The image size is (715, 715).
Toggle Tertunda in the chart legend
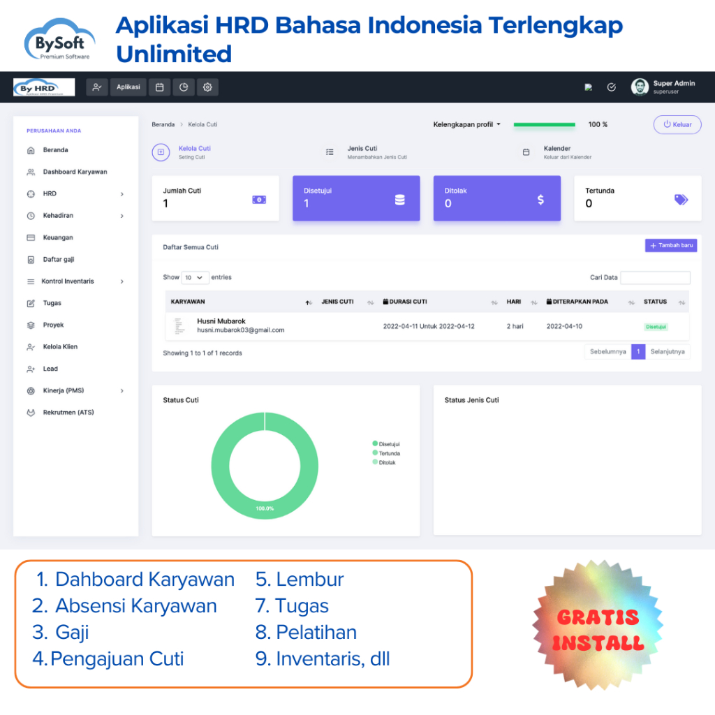(385, 452)
